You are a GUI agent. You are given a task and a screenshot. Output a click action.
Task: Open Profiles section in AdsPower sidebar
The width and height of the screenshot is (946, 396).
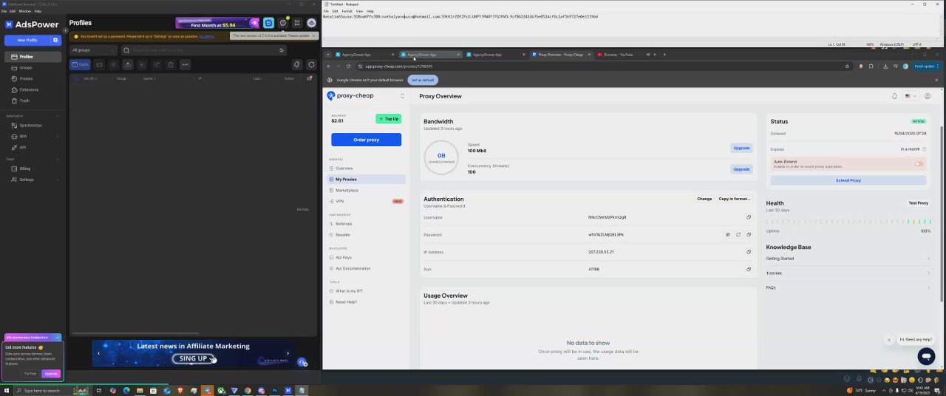[x=33, y=57]
